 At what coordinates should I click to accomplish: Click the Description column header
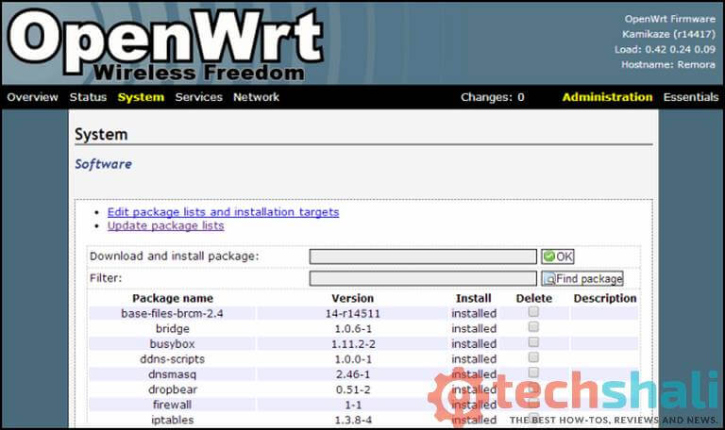click(x=605, y=298)
